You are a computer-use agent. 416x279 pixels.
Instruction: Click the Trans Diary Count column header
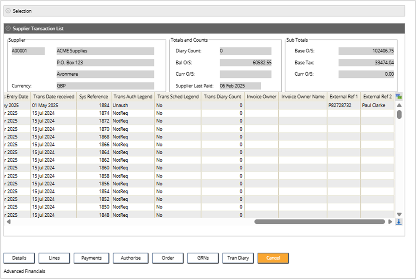click(222, 97)
